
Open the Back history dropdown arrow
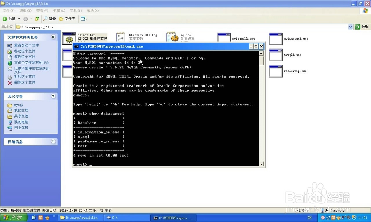tap(19, 18)
